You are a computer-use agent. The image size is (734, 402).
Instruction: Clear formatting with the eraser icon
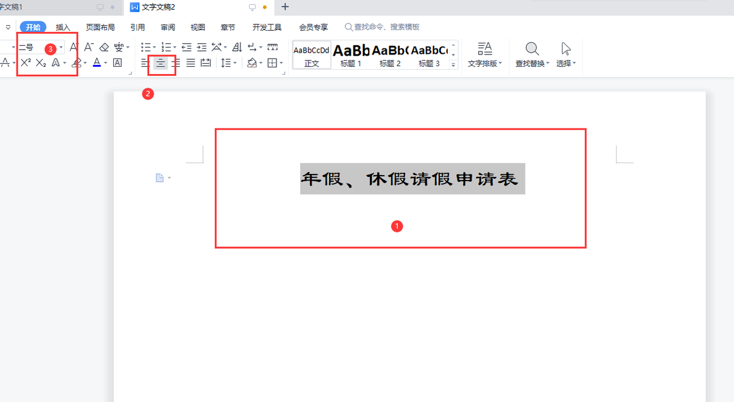coord(104,47)
